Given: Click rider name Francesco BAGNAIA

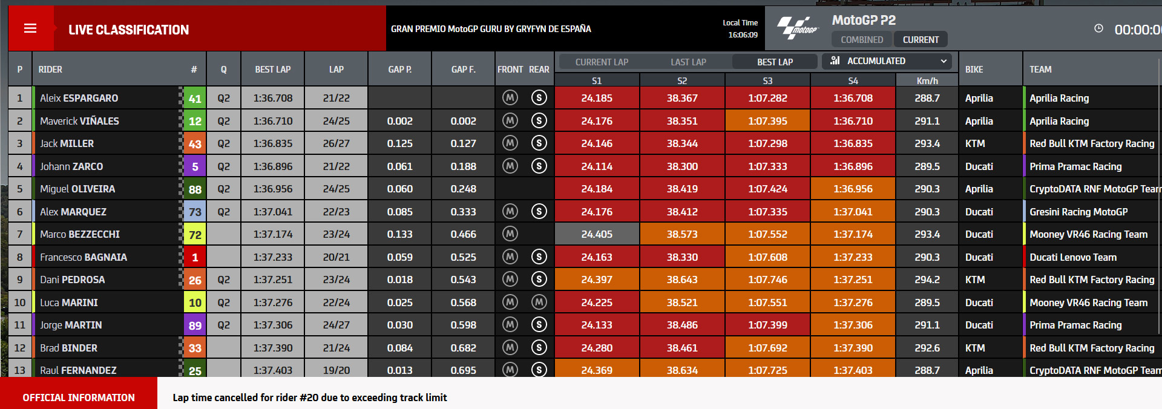Looking at the screenshot, I should click(84, 257).
